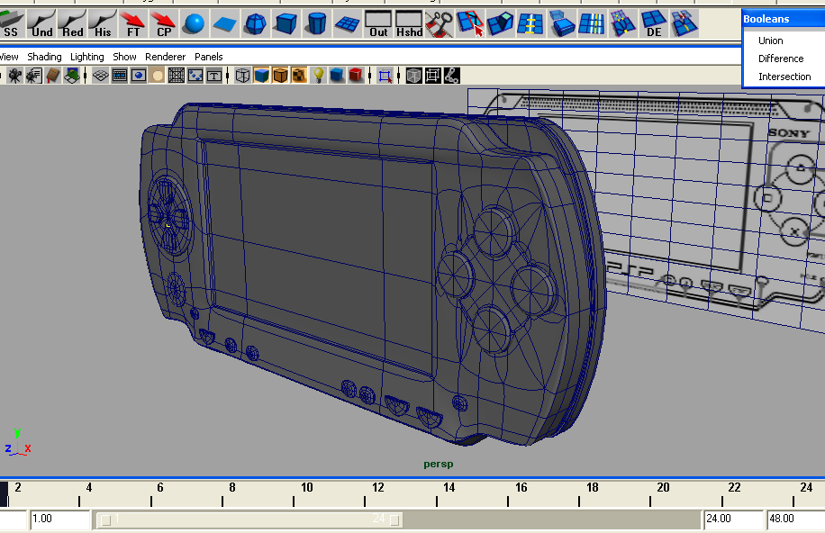Click the blue cube icon beside the light bulb
This screenshot has width=825, height=533.
(x=337, y=76)
